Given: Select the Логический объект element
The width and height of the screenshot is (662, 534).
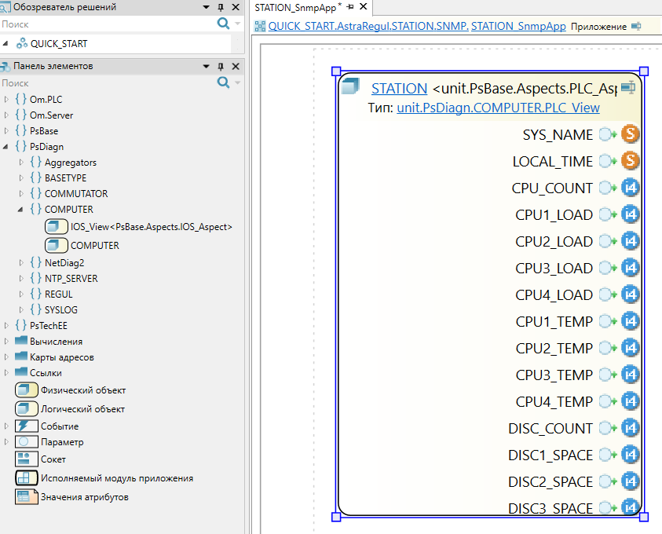Looking at the screenshot, I should tap(82, 409).
